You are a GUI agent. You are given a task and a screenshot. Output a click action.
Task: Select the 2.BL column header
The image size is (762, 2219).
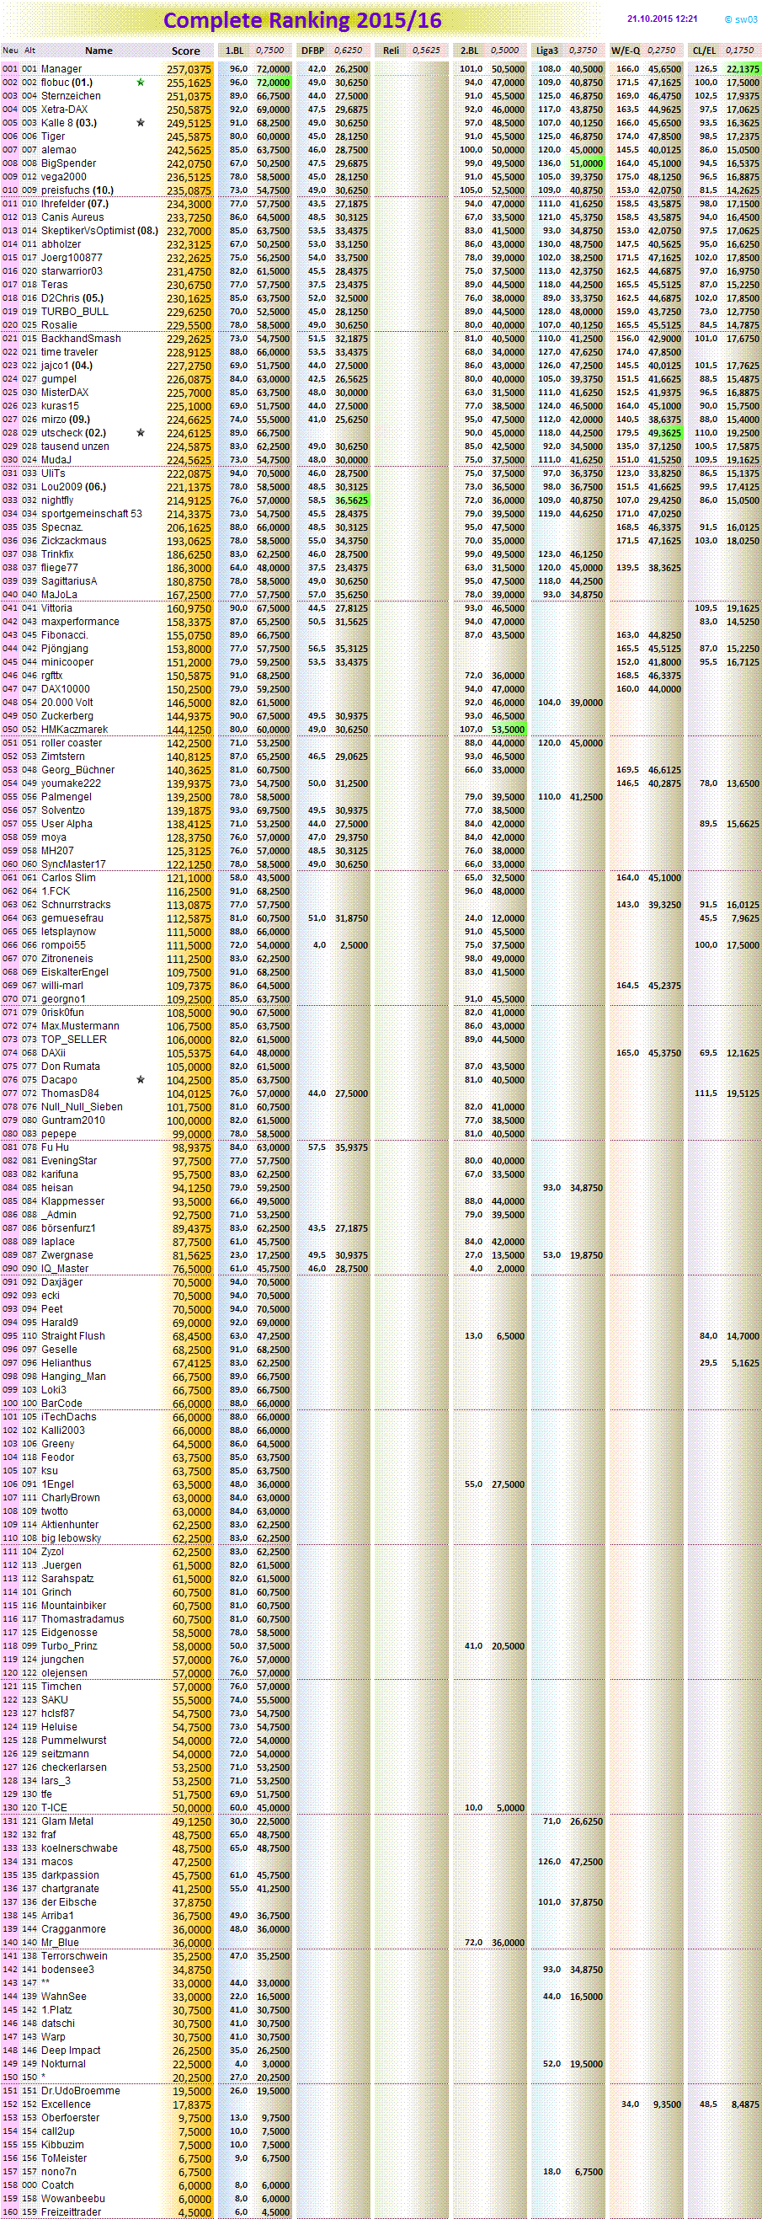(469, 51)
